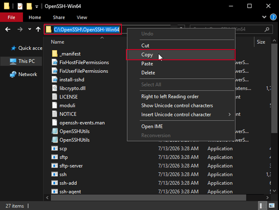Expand Insert Unicode control character submenu
The height and width of the screenshot is (210, 279).
pos(181,115)
